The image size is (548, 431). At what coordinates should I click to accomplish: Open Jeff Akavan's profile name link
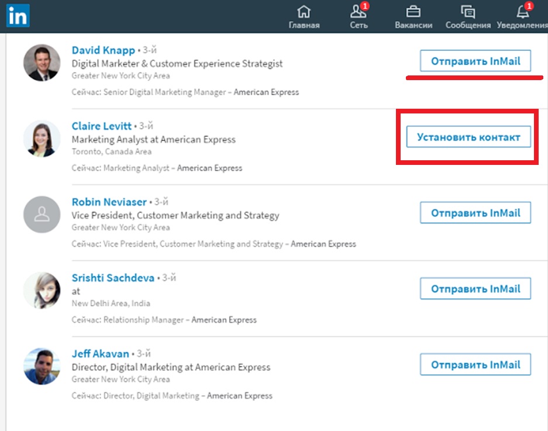(101, 354)
